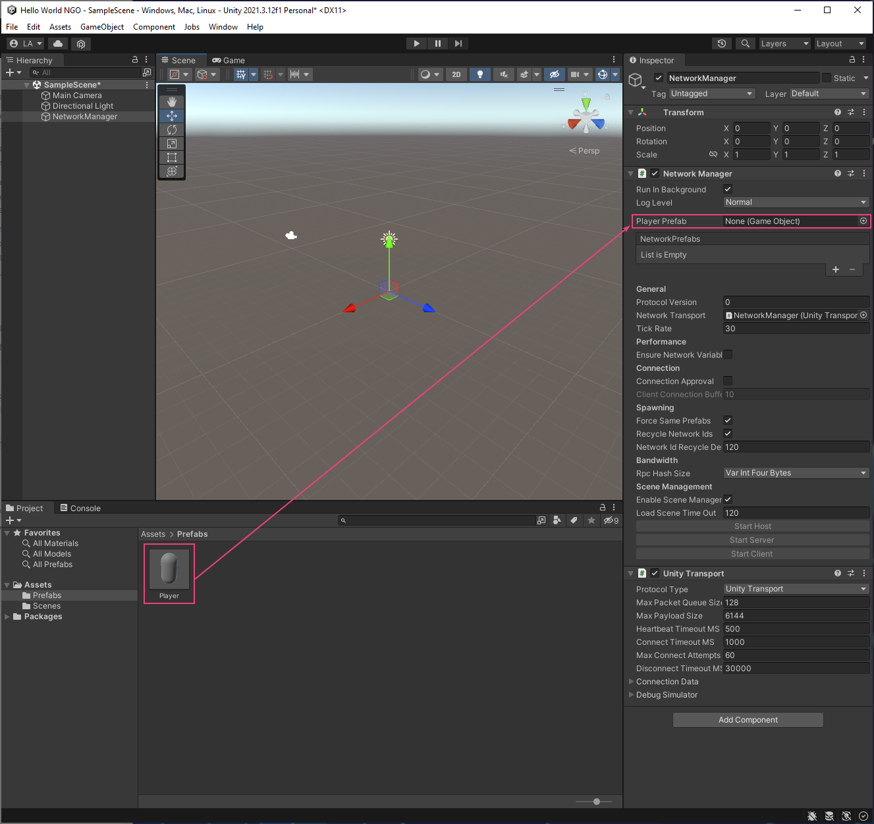Enable the Connection Approval checkbox
874x824 pixels.
coord(728,381)
